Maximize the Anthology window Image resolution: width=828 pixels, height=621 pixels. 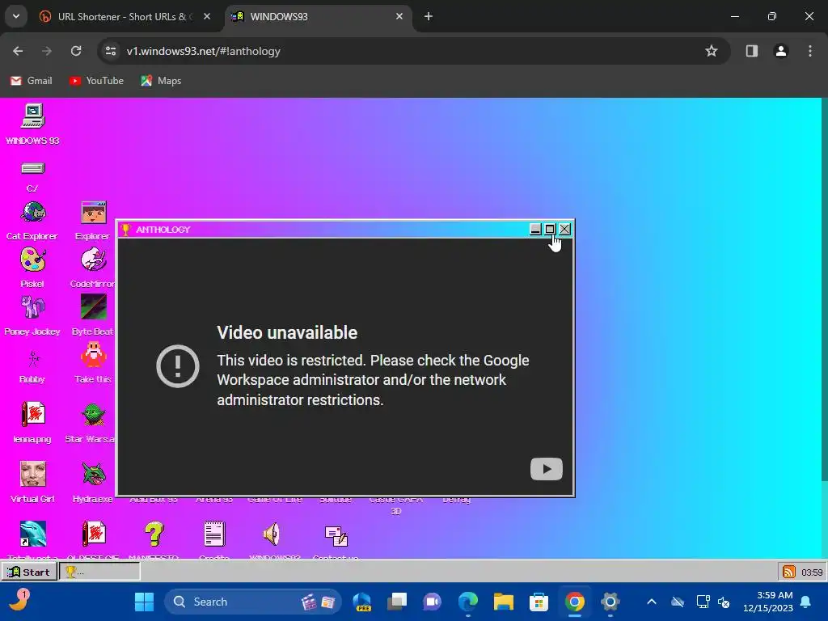click(x=550, y=229)
